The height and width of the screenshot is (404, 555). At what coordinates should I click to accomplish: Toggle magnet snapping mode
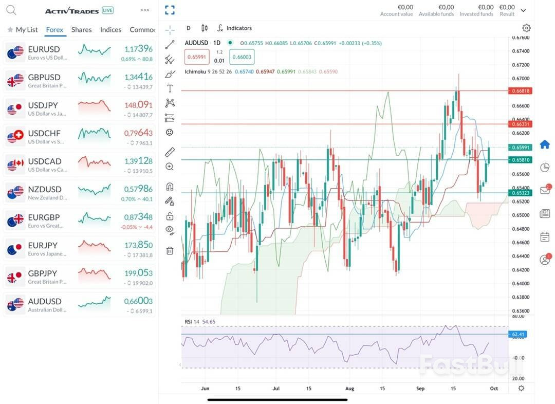point(170,187)
